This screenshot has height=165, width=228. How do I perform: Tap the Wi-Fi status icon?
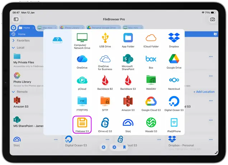pos(203,13)
